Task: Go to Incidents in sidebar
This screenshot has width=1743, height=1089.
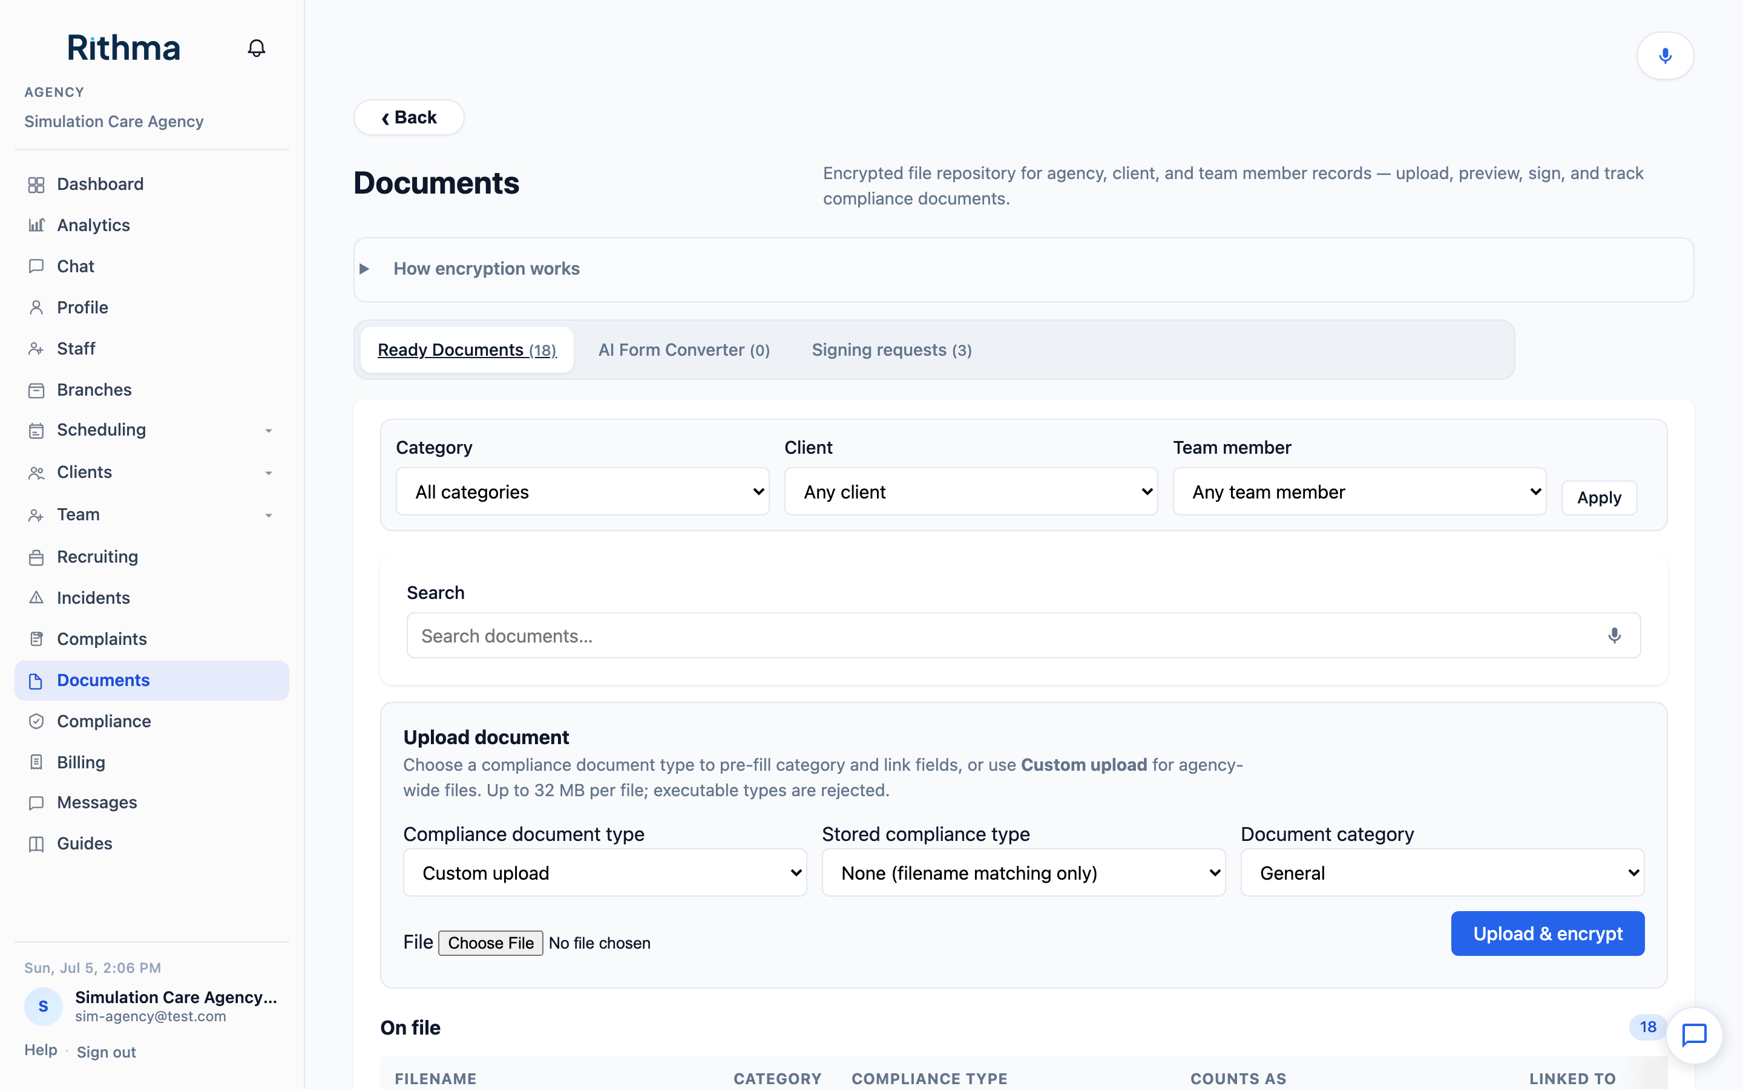Action: tap(151, 598)
